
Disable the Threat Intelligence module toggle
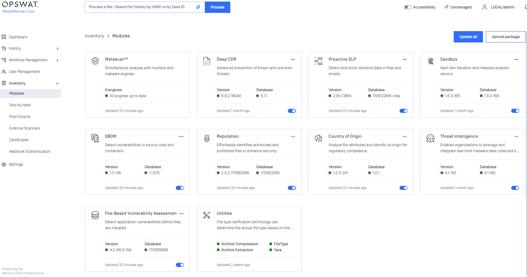coord(515,188)
